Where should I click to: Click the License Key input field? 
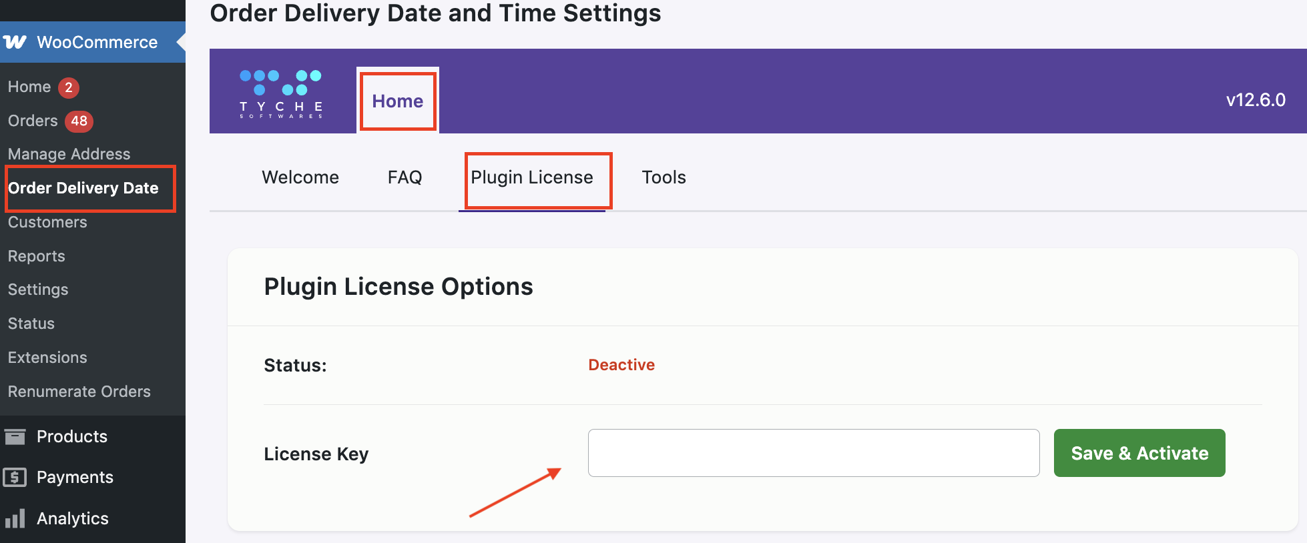click(x=814, y=453)
